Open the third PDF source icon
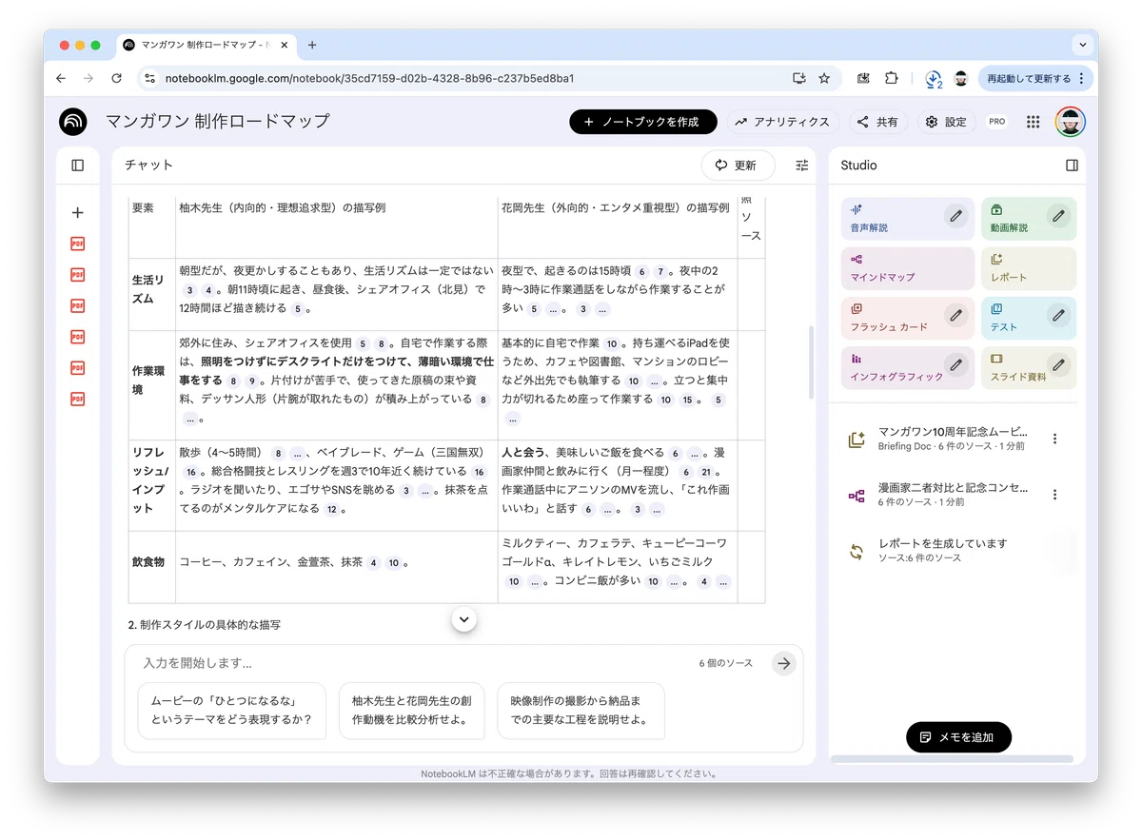1142x840 pixels. (78, 306)
